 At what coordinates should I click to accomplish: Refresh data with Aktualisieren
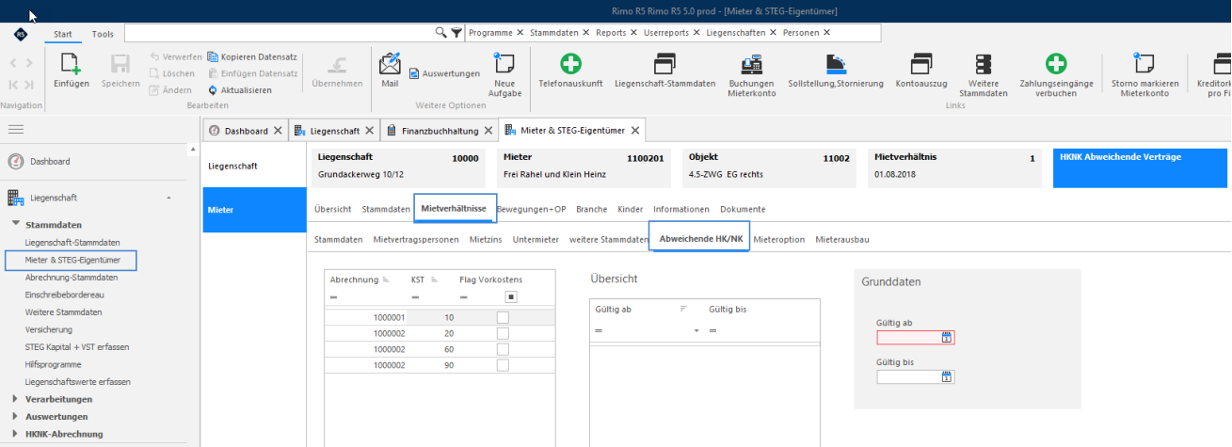[239, 90]
